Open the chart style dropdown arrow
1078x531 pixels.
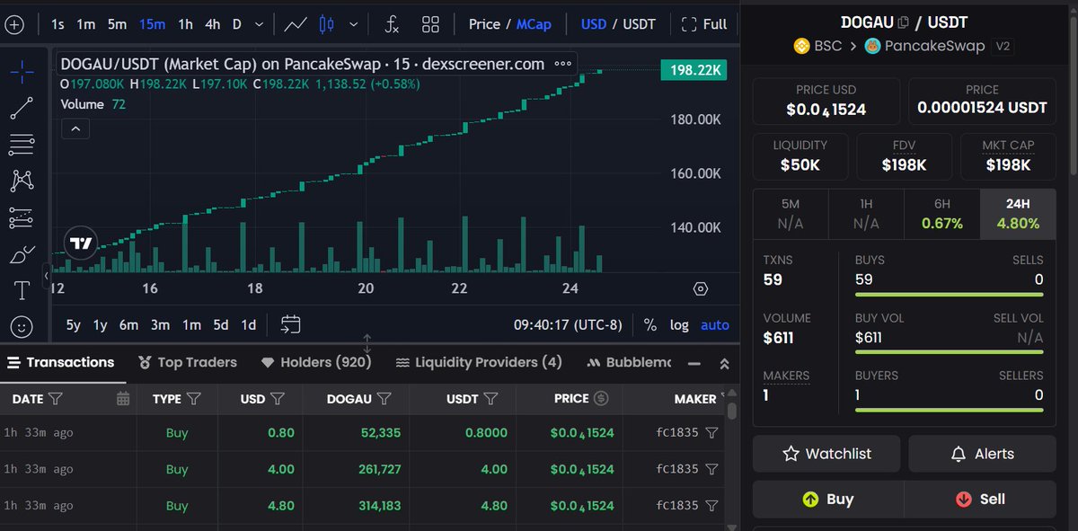(354, 24)
